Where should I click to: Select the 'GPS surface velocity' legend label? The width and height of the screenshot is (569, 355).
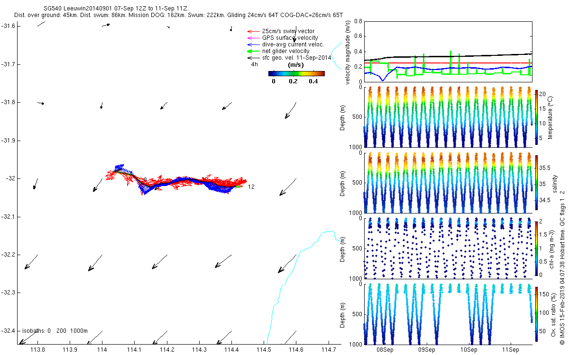click(290, 38)
